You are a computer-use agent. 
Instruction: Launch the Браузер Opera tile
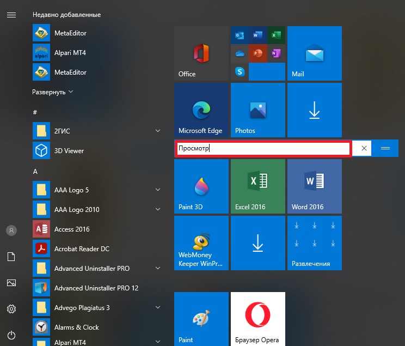point(258,319)
